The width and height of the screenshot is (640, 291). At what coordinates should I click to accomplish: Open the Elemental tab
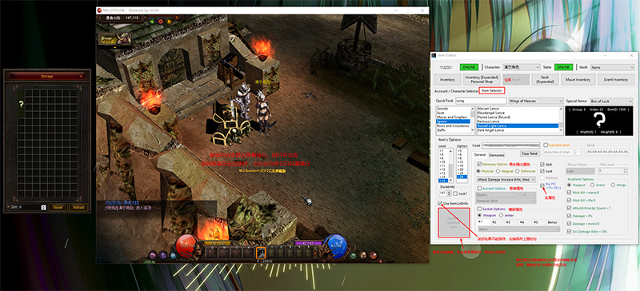(496, 155)
